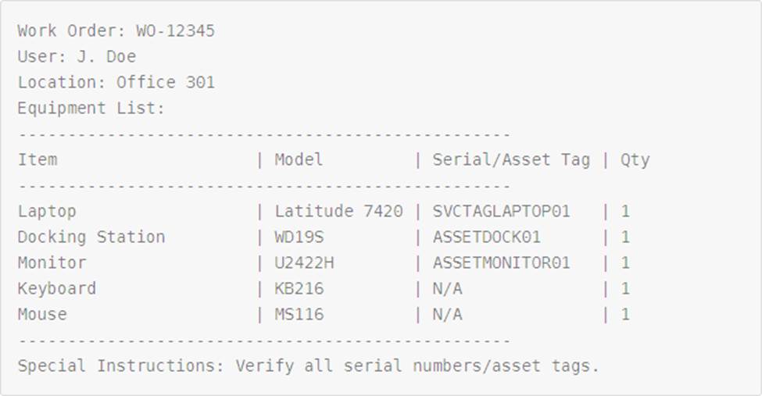Click the Docking Station item name

pyautogui.click(x=91, y=237)
